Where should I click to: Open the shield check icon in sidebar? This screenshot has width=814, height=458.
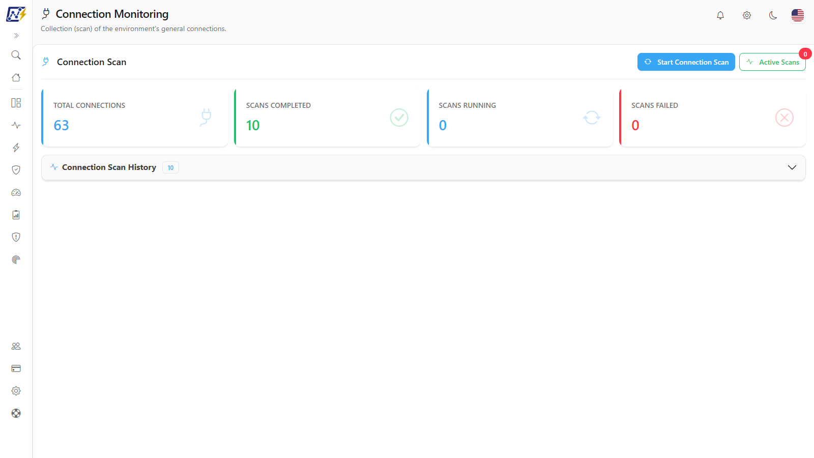tap(16, 170)
